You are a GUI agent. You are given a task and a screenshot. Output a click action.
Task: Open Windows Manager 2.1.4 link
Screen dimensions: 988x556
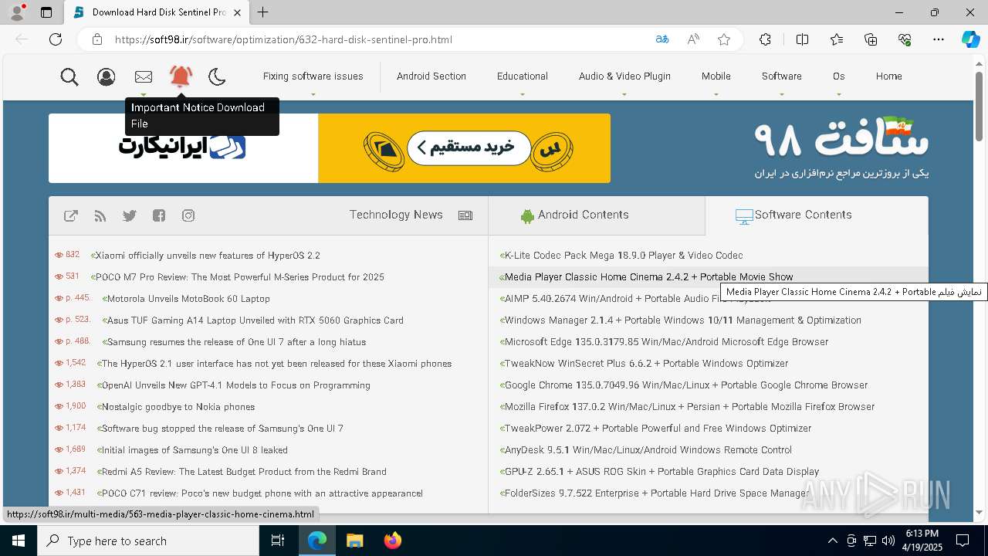tap(682, 320)
